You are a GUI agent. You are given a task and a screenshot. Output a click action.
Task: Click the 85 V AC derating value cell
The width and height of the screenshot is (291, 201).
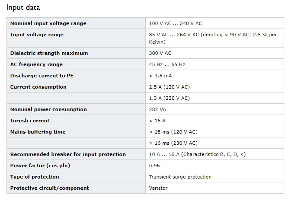click(x=214, y=38)
